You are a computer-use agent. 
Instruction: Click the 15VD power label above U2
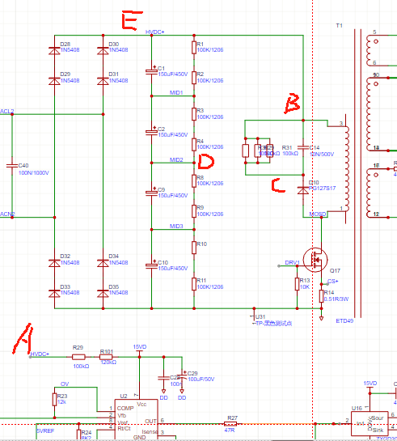[x=140, y=347]
